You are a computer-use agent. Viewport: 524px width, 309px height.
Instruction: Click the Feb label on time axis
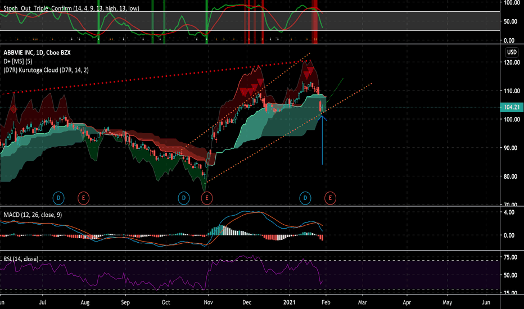coord(326,302)
